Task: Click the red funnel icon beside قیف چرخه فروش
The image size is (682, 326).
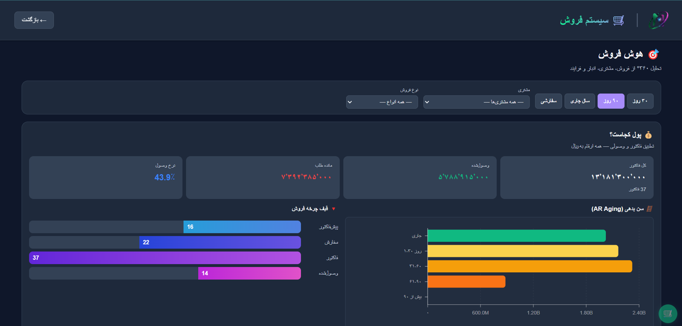Action: [x=334, y=209]
